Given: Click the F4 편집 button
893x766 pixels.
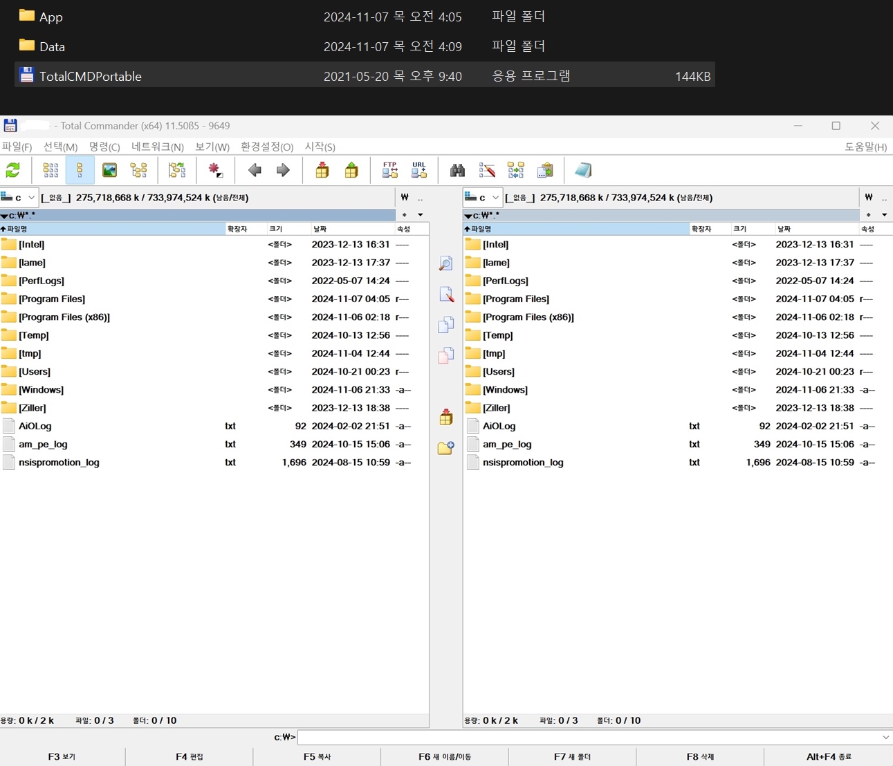Looking at the screenshot, I should tap(190, 757).
